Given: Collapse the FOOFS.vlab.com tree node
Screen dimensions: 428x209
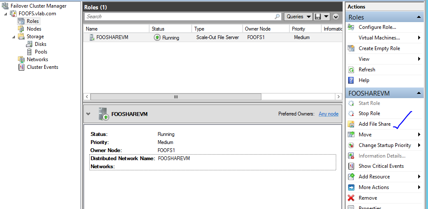Looking at the screenshot, I should click(6, 13).
